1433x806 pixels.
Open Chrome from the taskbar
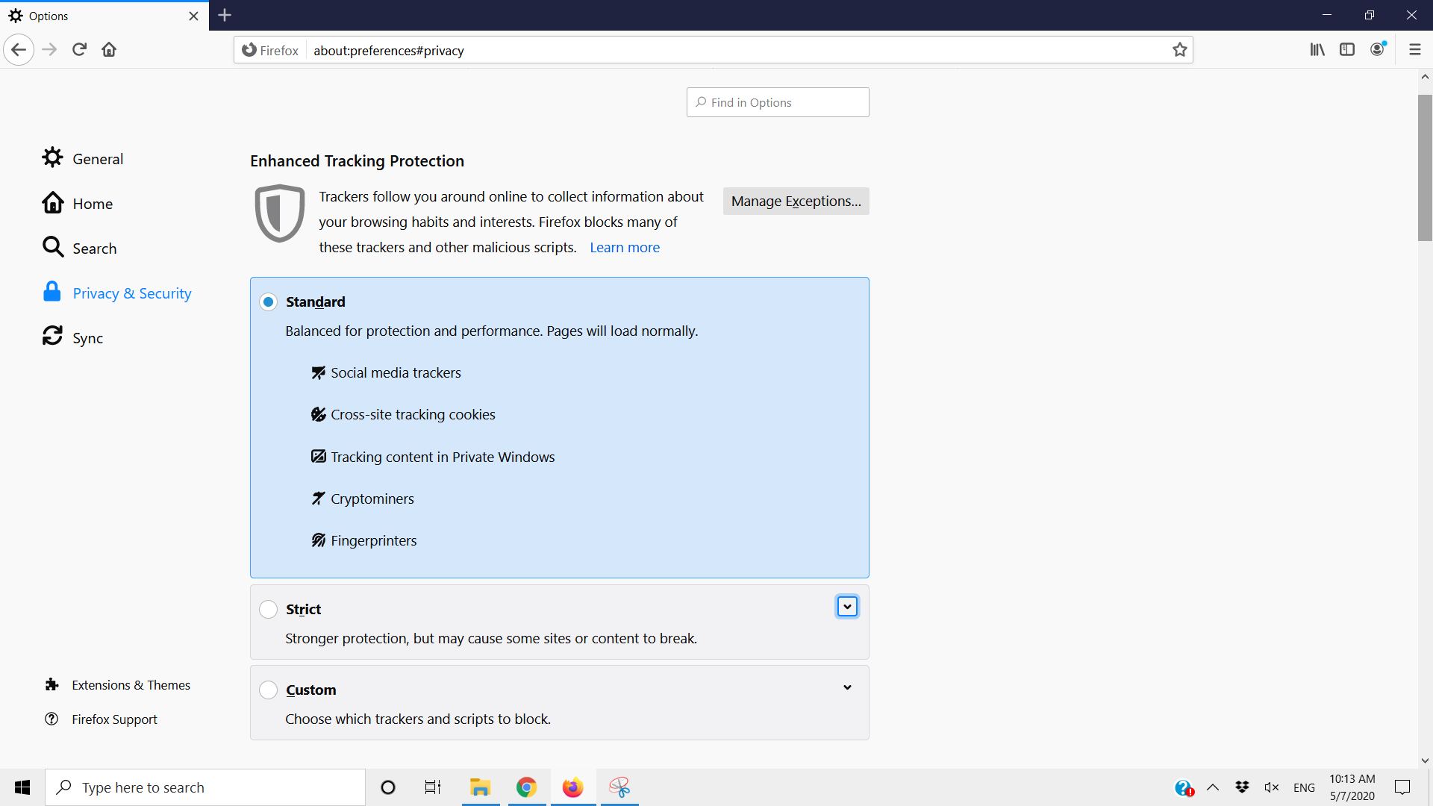tap(526, 787)
